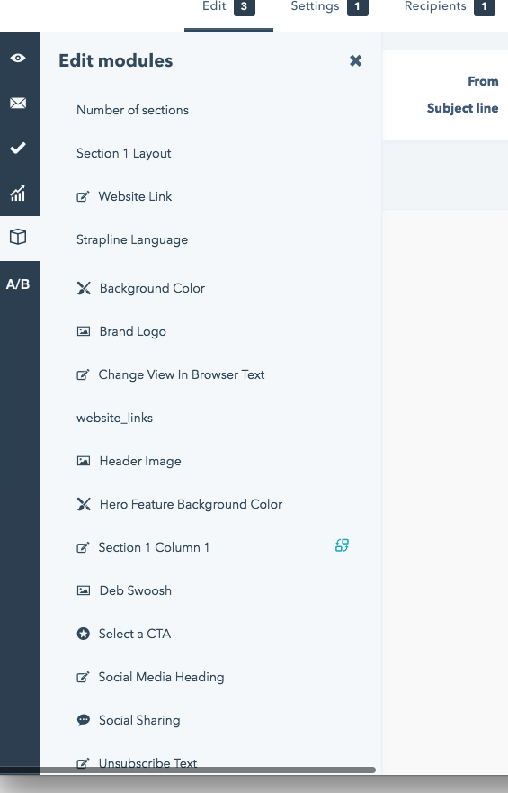
Task: Edit the Website Link module
Action: click(124, 196)
